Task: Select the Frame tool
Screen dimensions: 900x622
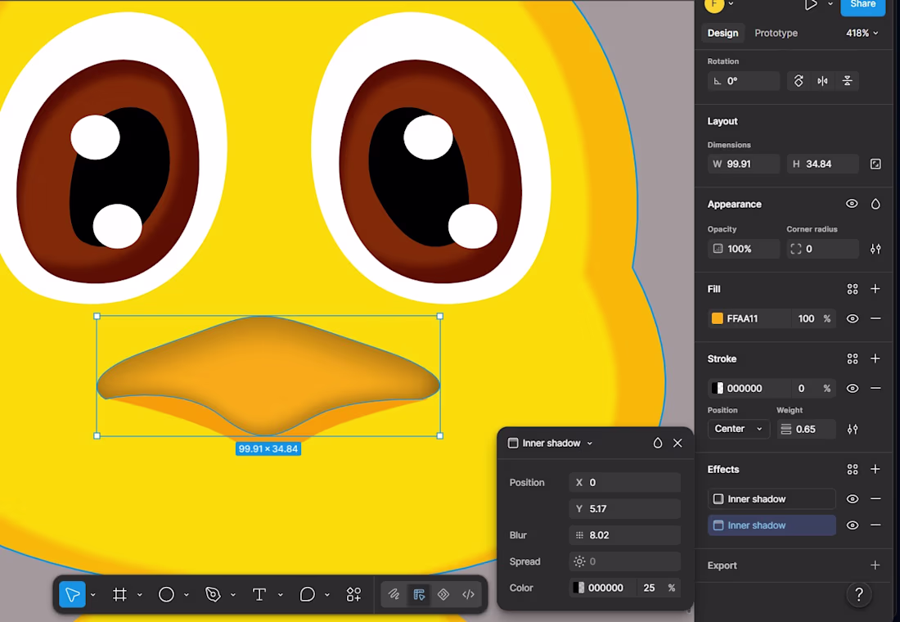Action: tap(119, 594)
